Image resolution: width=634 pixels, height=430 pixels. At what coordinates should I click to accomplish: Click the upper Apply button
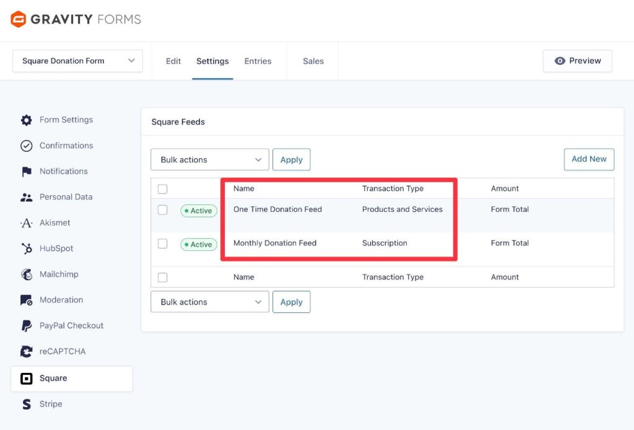(292, 159)
